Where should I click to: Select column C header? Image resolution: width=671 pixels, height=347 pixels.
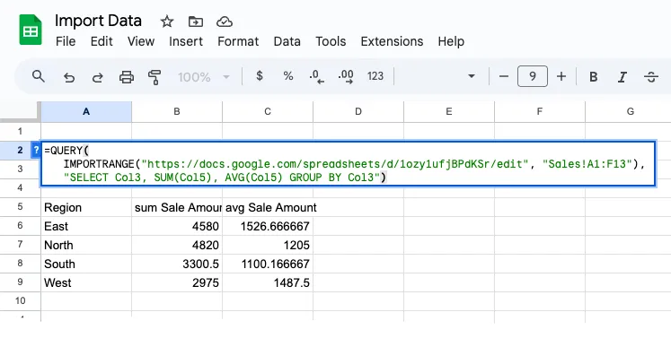[268, 111]
